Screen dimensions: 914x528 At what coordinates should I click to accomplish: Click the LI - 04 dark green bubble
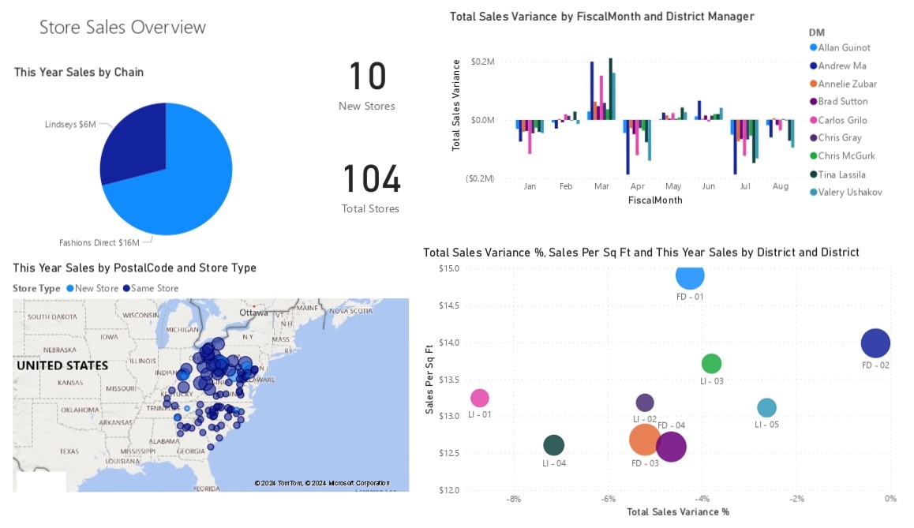coord(554,446)
